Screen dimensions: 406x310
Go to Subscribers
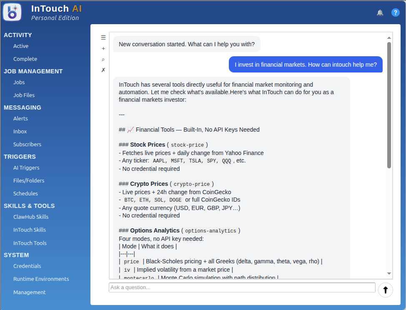27,145
